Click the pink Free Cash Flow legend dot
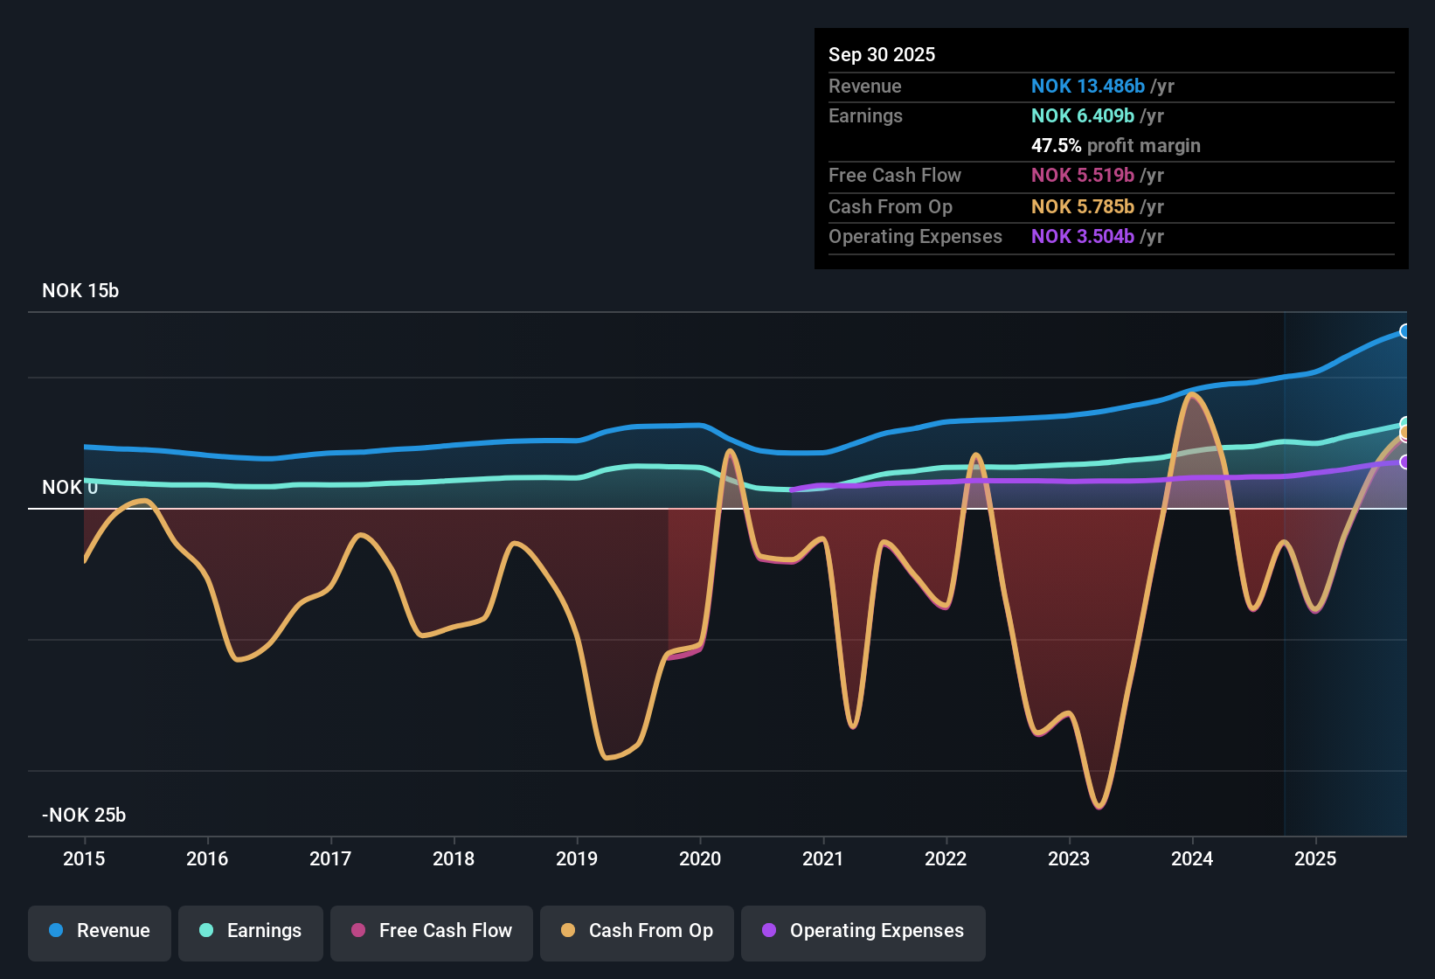 click(x=358, y=931)
